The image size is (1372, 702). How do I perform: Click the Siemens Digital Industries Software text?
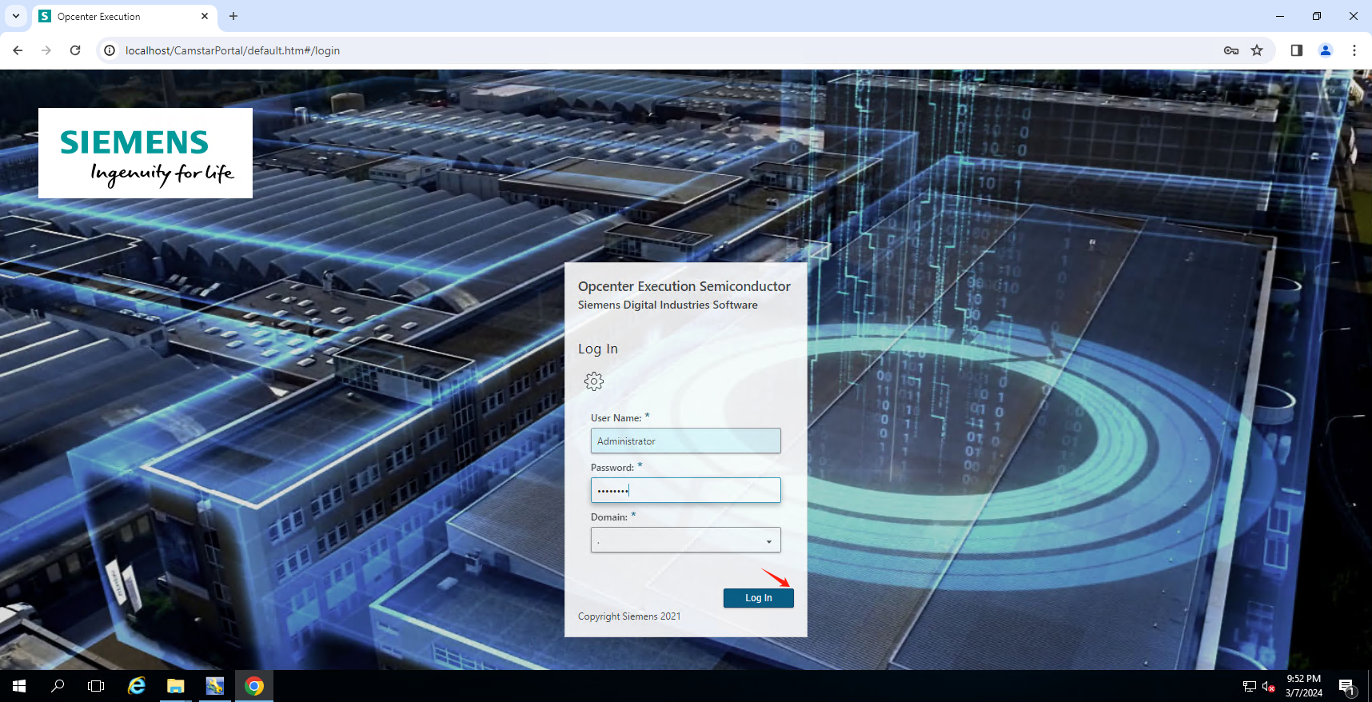(x=668, y=305)
